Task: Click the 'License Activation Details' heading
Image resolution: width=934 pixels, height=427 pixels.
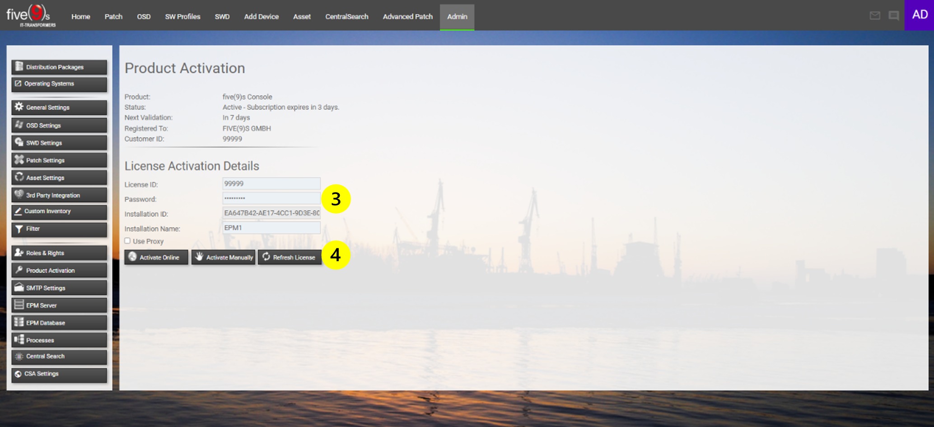Action: [x=192, y=166]
